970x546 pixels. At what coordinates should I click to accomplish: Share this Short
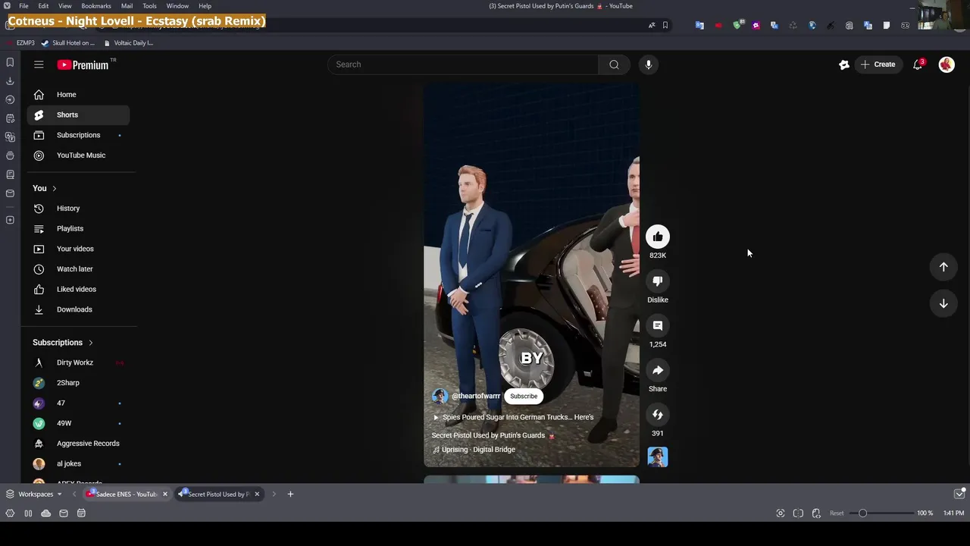click(658, 371)
